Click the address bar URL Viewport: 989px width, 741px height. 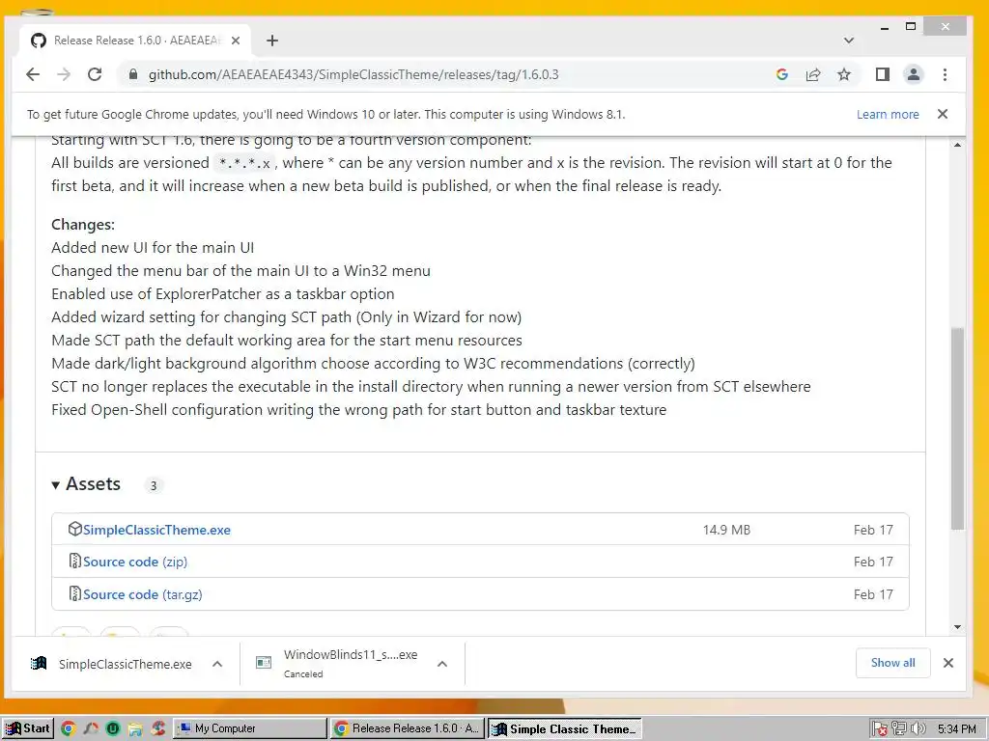(353, 74)
